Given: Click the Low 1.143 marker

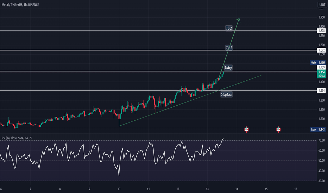Looking at the screenshot, I should tap(318, 129).
